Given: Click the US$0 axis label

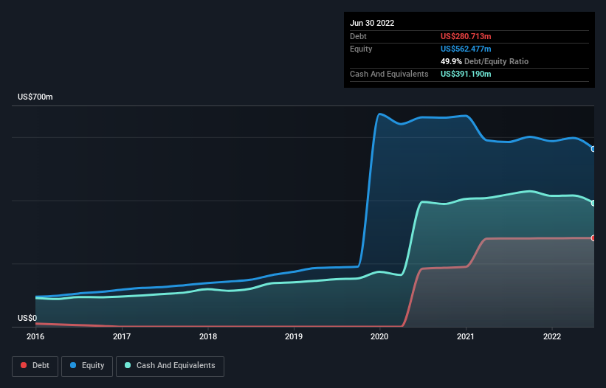Looking at the screenshot, I should pyautogui.click(x=27, y=318).
